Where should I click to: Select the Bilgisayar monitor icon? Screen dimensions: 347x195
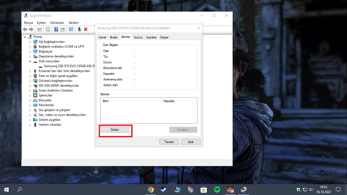(35, 51)
